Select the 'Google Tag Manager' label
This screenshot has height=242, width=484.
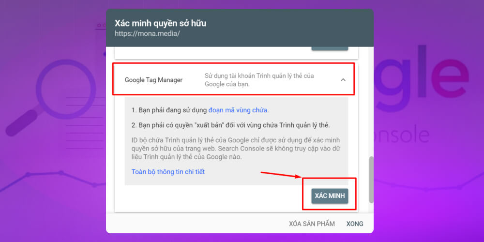coord(153,80)
